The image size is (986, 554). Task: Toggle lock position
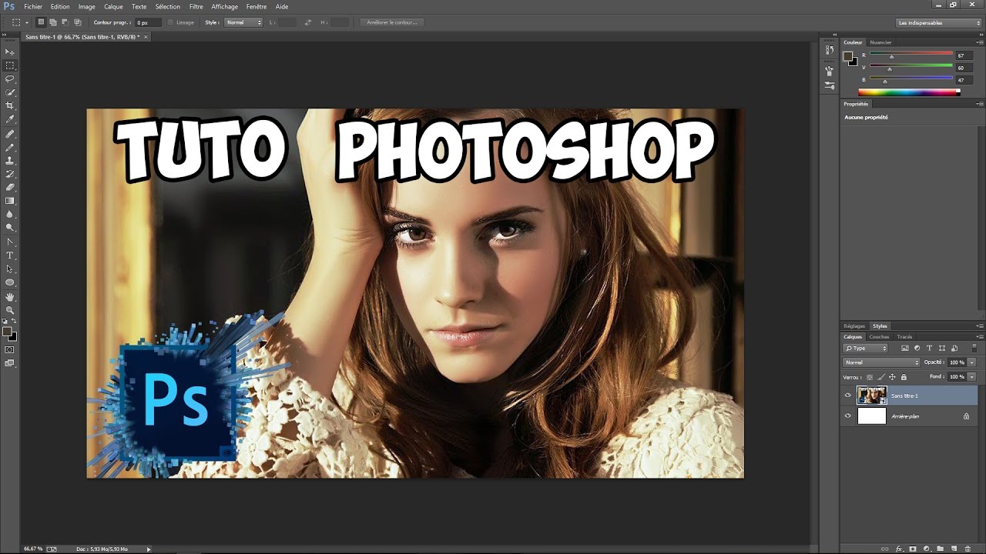(x=892, y=377)
